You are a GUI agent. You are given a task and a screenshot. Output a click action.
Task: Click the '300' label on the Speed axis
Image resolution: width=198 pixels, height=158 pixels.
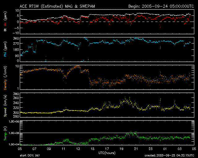[16, 113]
